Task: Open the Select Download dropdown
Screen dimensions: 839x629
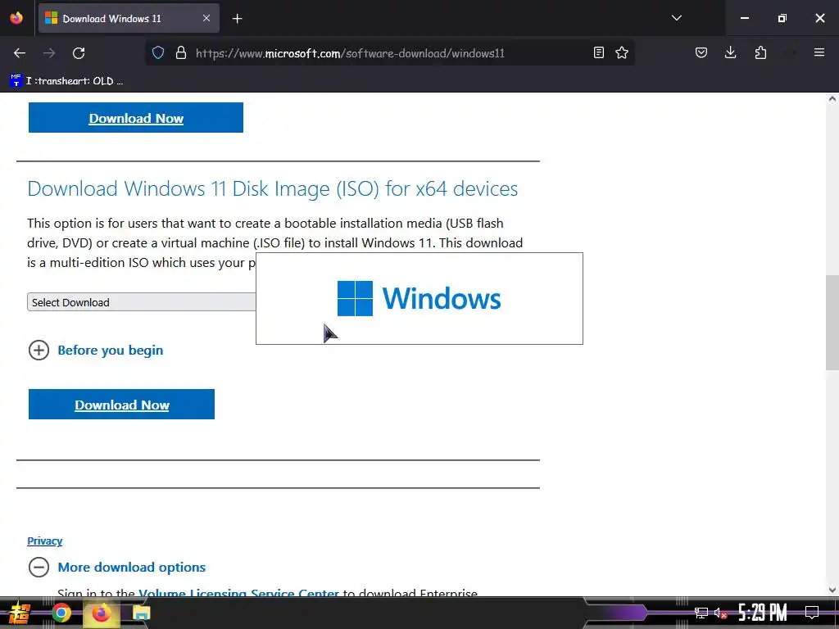Action: point(141,302)
